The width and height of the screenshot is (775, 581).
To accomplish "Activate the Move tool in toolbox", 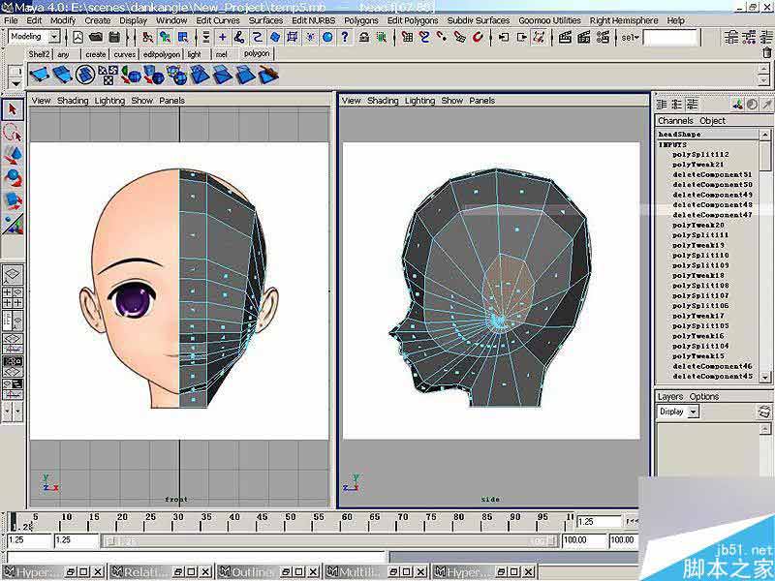I will (x=13, y=155).
